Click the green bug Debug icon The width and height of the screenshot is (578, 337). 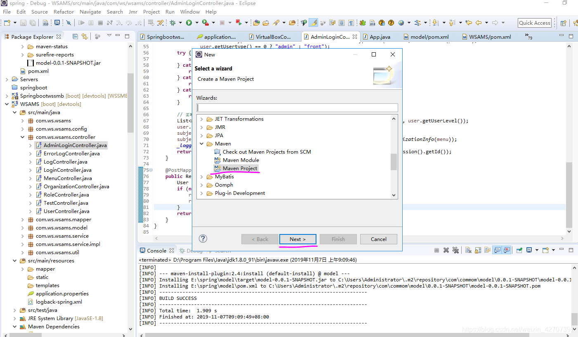[172, 23]
